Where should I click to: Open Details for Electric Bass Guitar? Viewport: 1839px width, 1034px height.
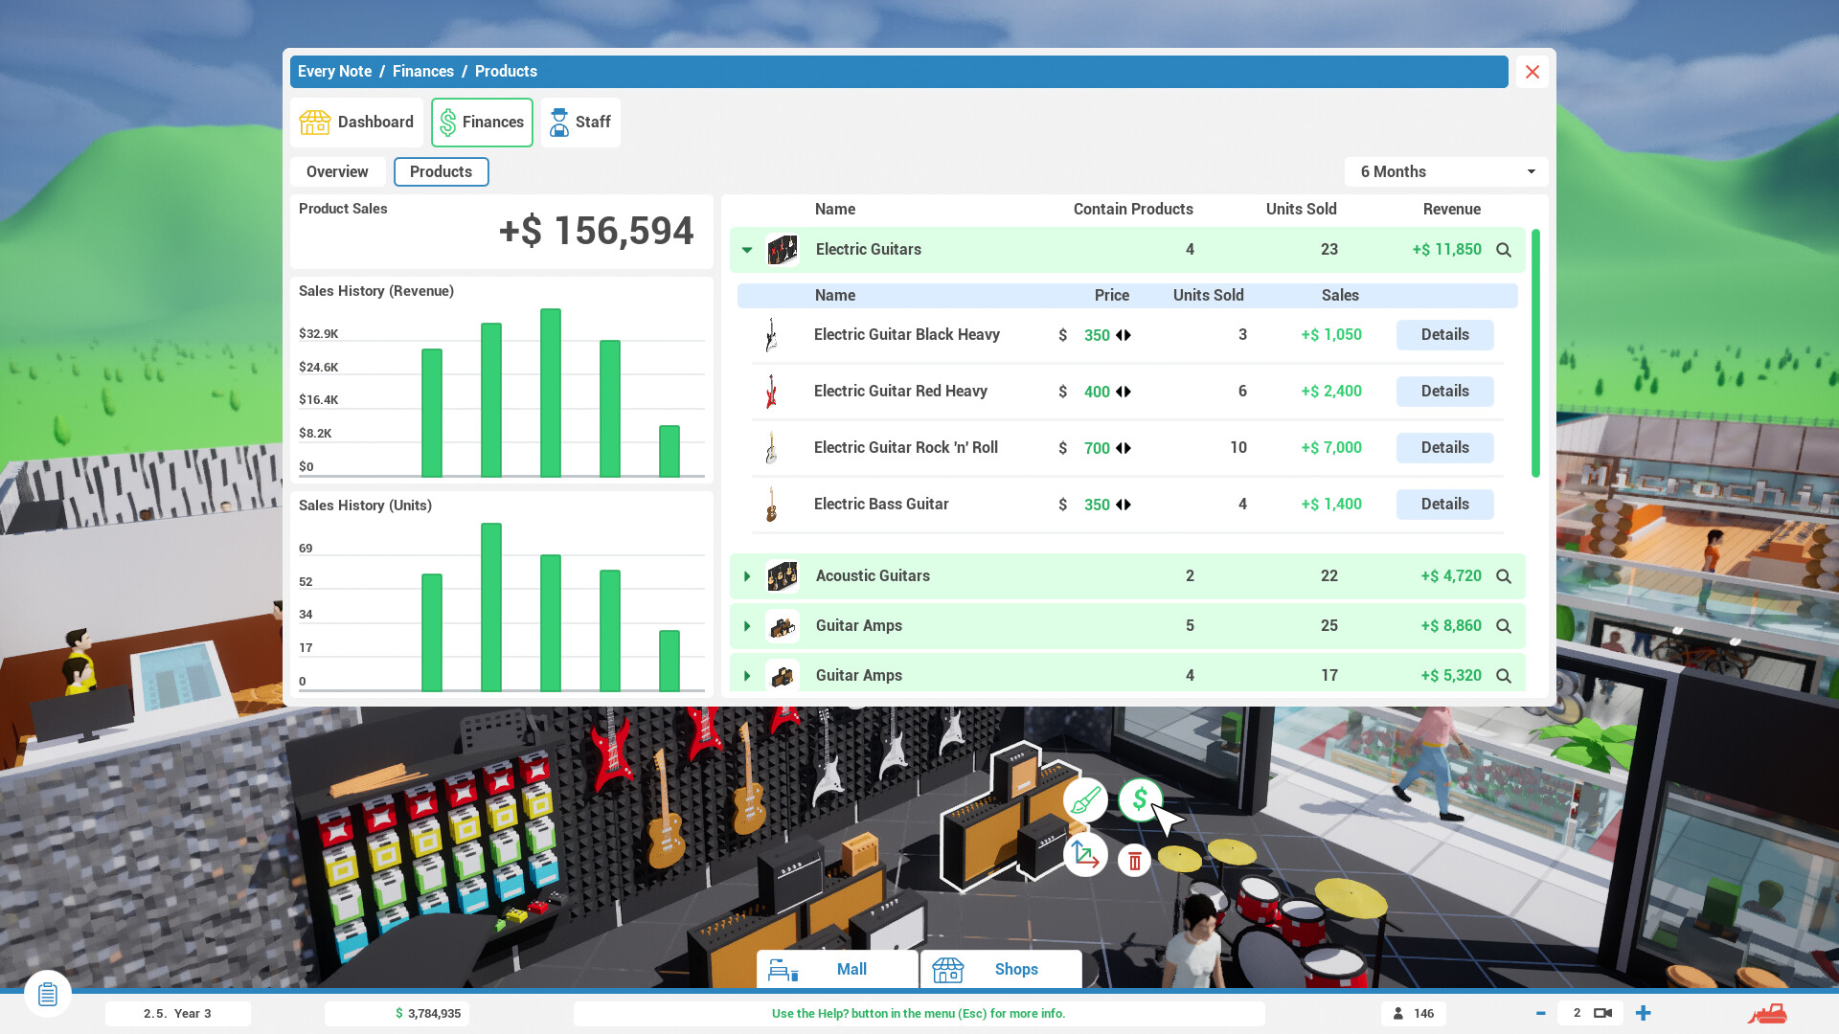[1444, 504]
